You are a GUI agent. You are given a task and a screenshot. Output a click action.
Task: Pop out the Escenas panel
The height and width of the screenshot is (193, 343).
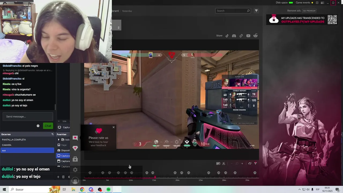coord(53,134)
